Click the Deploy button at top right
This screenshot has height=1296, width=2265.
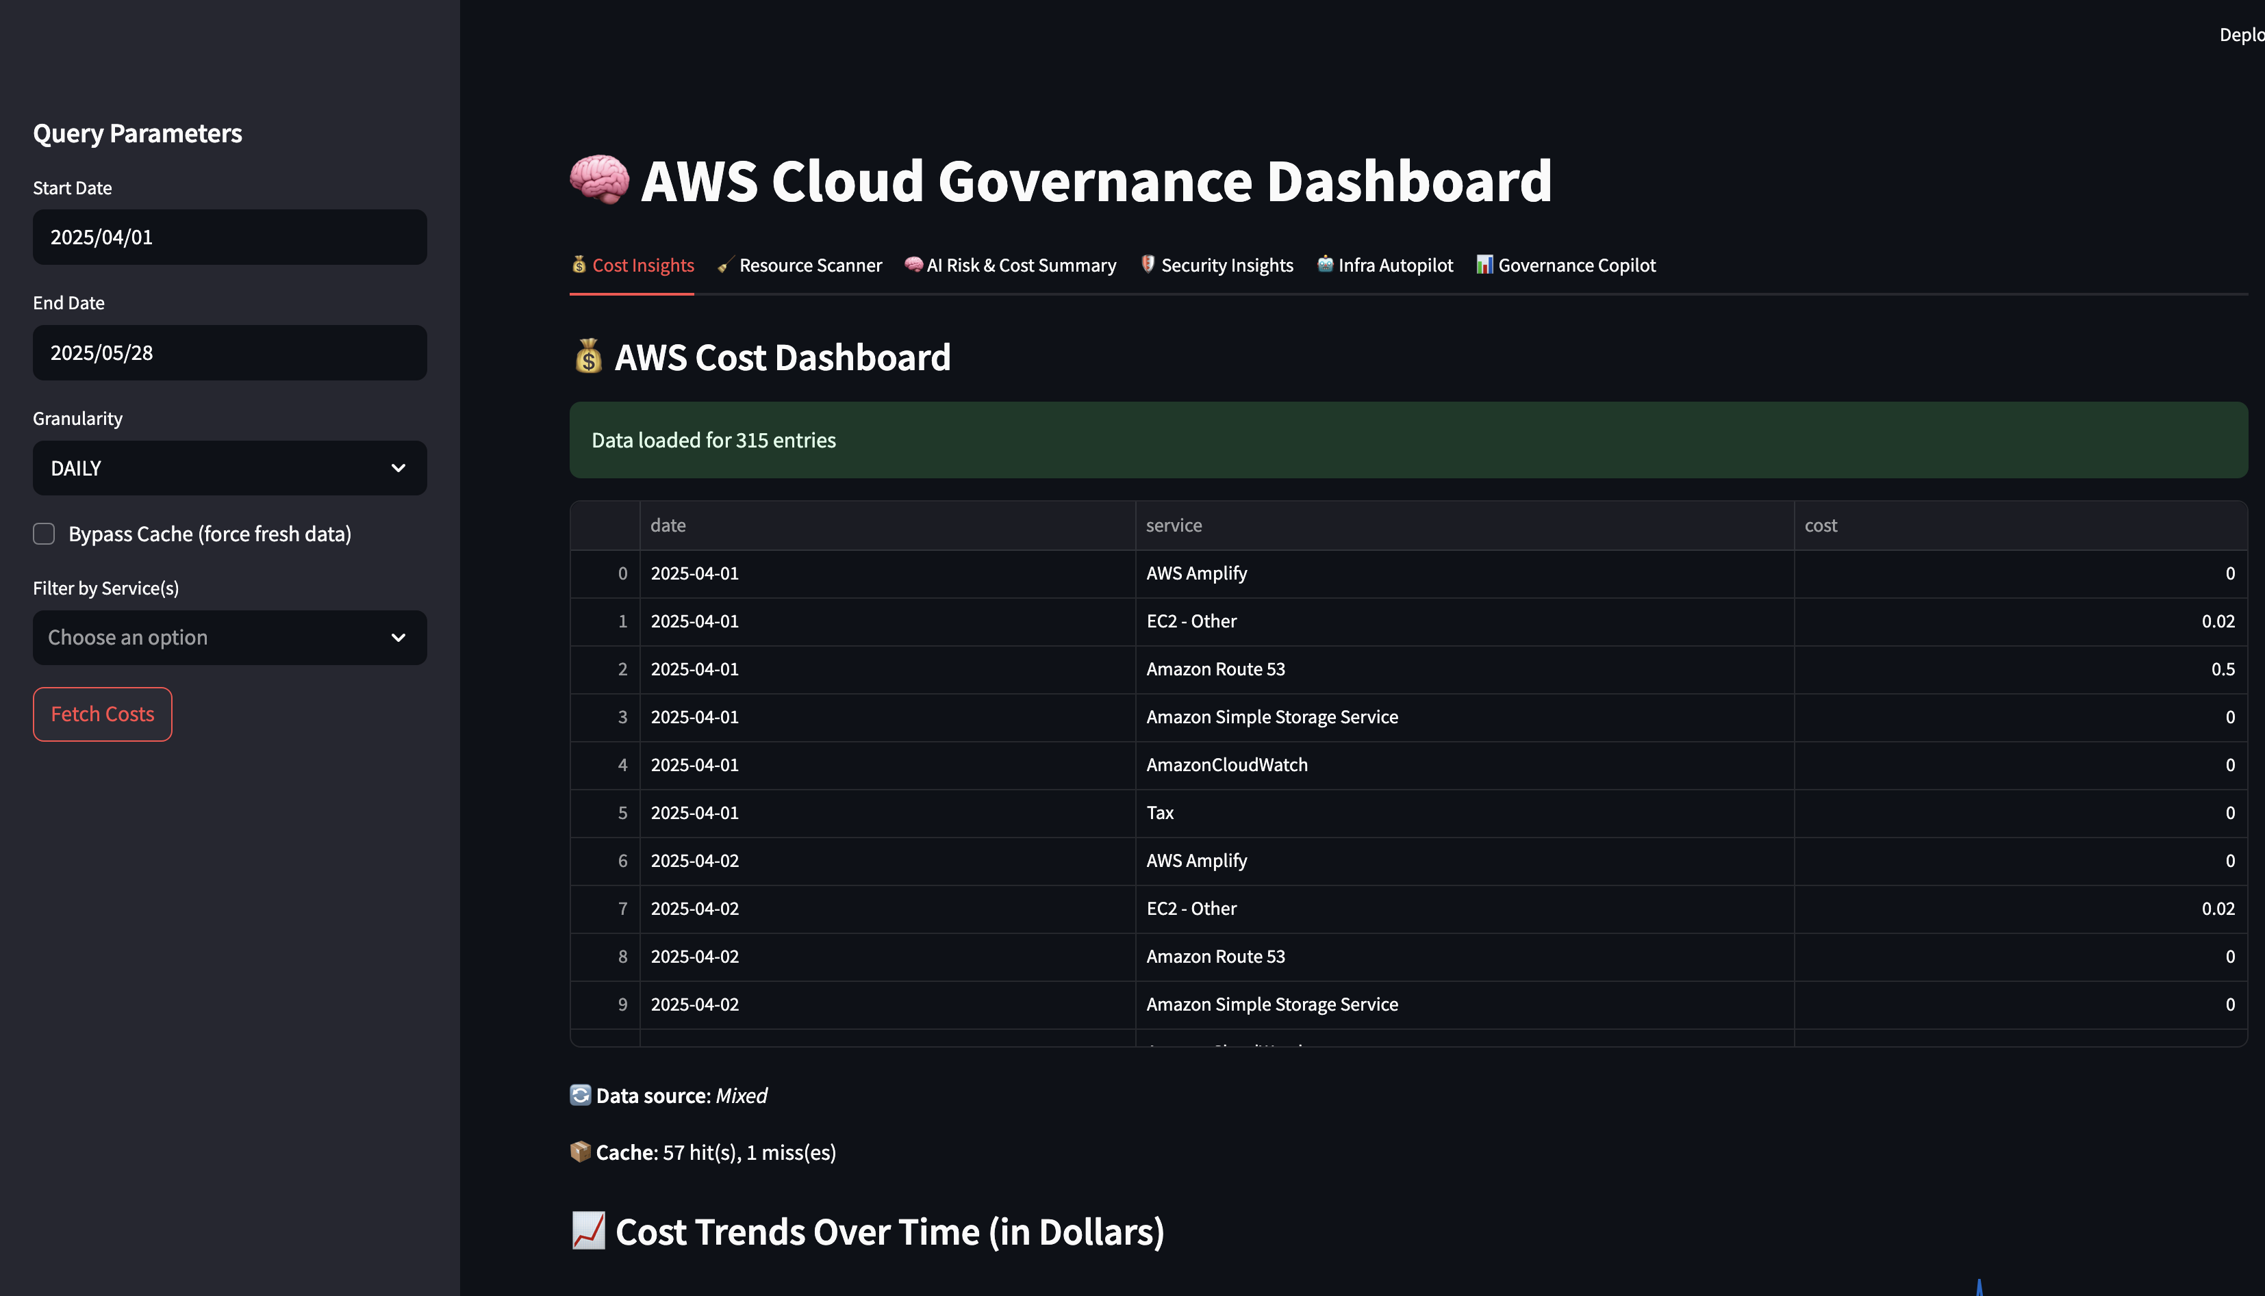pos(2240,35)
